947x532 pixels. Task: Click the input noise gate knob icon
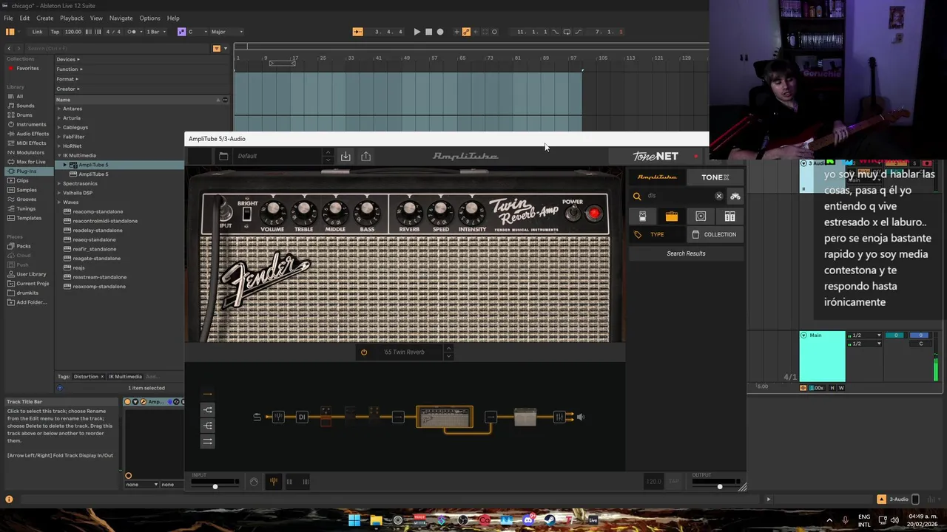[x=254, y=482]
